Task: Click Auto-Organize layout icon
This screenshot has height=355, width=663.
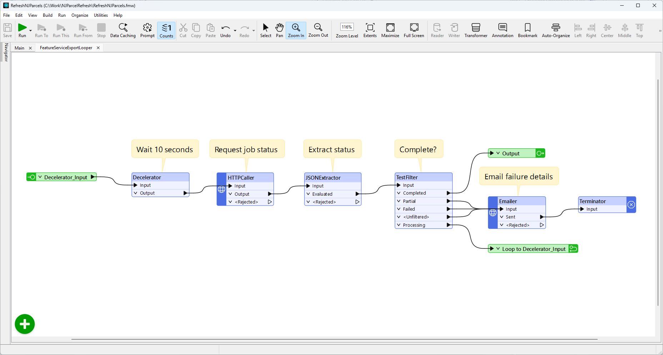Action: [556, 30]
